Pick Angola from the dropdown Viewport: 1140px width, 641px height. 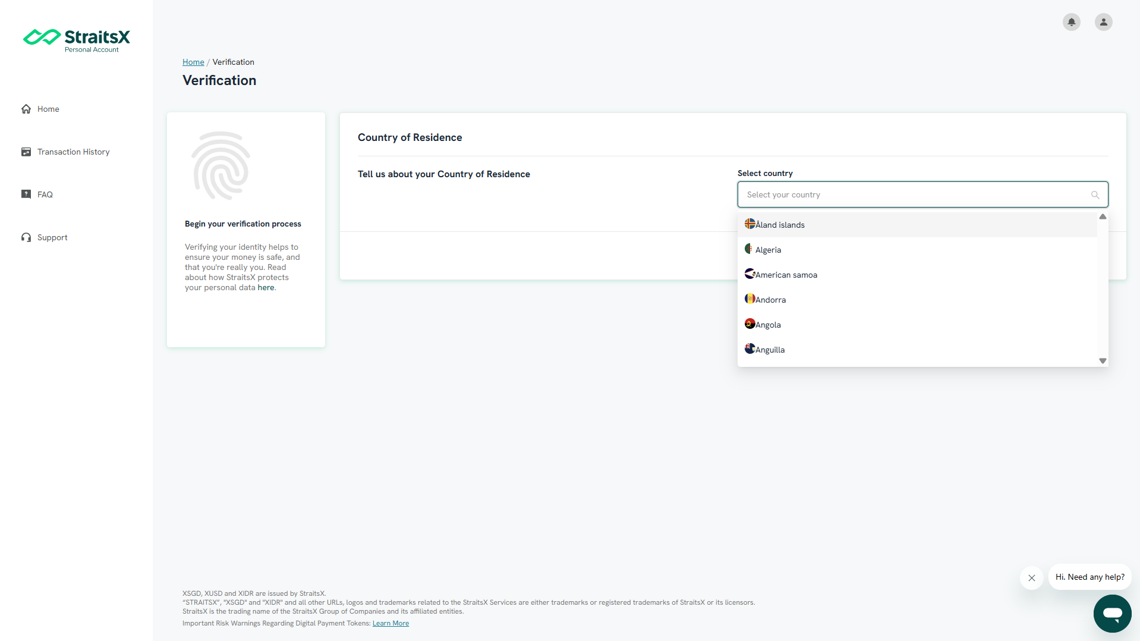917,325
